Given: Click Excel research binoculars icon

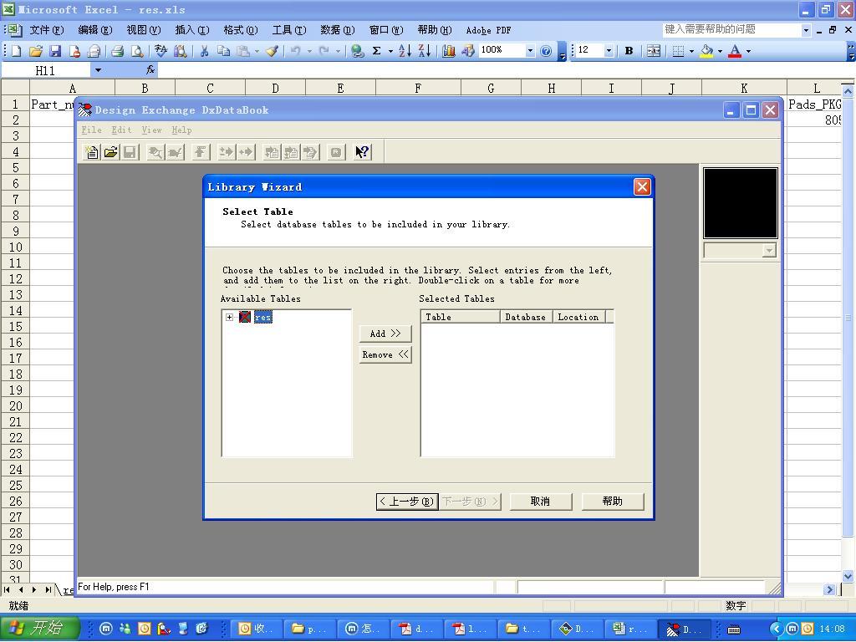Looking at the screenshot, I should click(180, 51).
